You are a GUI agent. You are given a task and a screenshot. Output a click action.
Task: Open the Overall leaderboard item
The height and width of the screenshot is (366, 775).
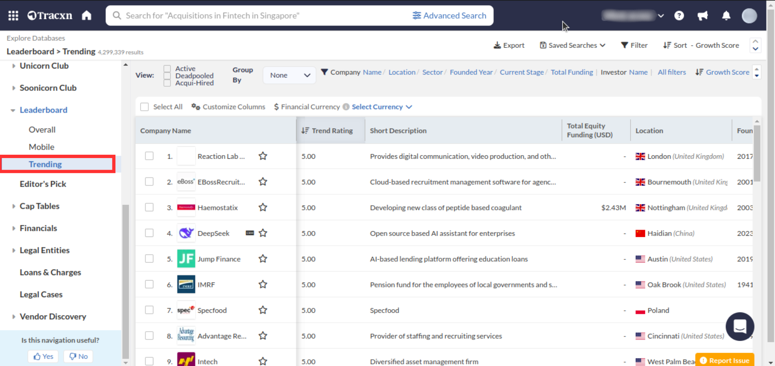point(42,130)
